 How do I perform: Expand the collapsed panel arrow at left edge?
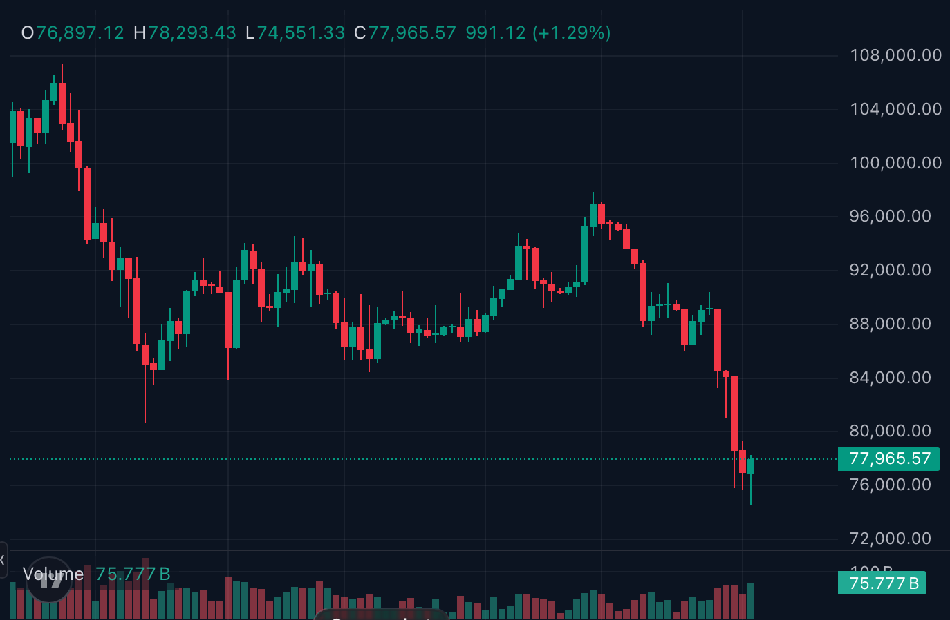(x=3, y=560)
